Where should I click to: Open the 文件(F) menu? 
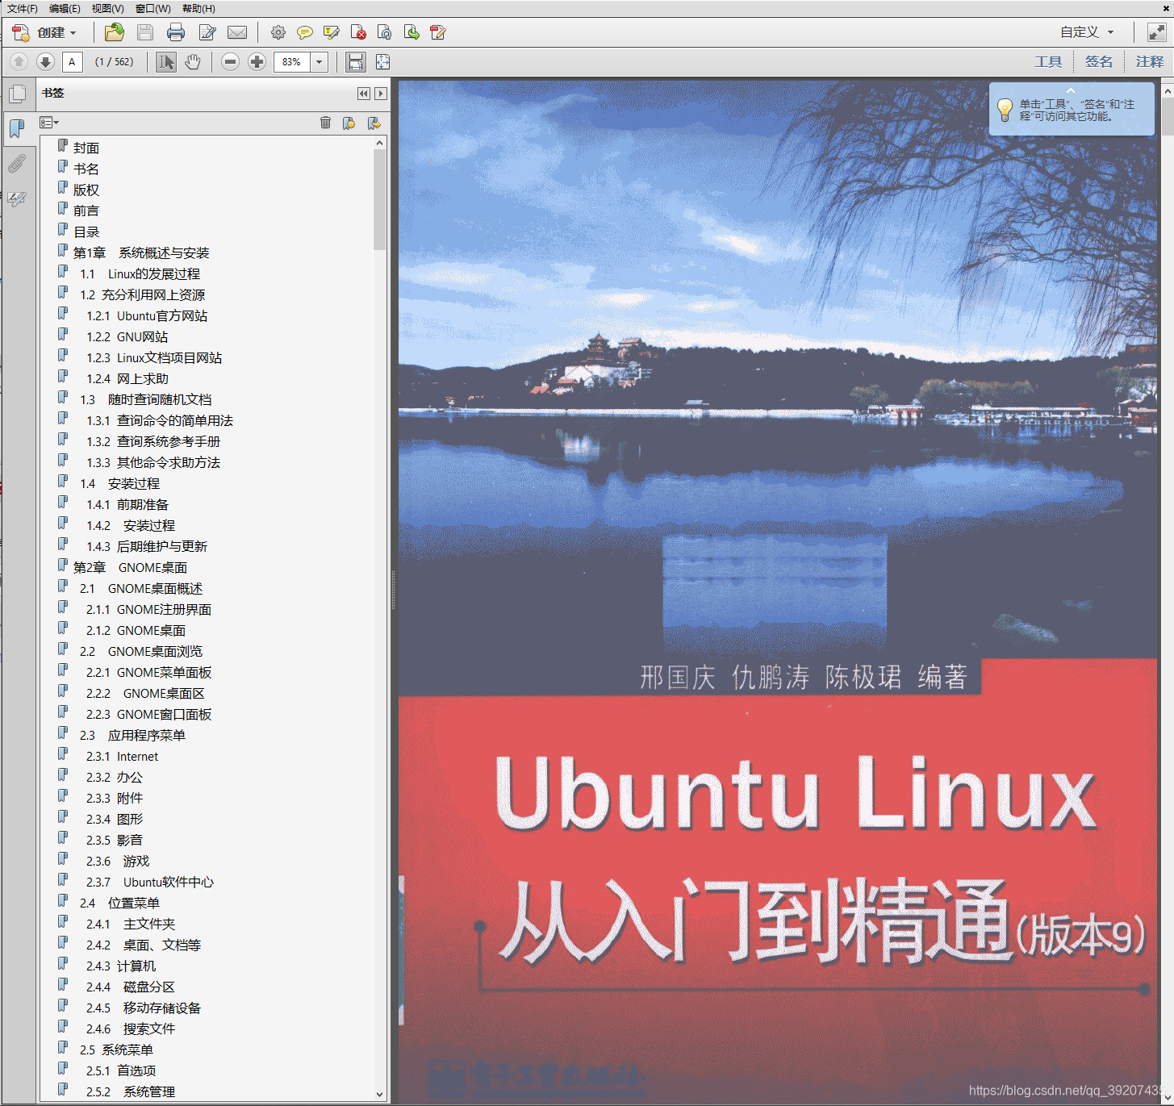22,8
